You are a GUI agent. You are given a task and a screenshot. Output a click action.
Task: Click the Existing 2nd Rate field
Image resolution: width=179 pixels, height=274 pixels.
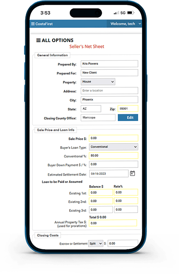click(x=126, y=201)
